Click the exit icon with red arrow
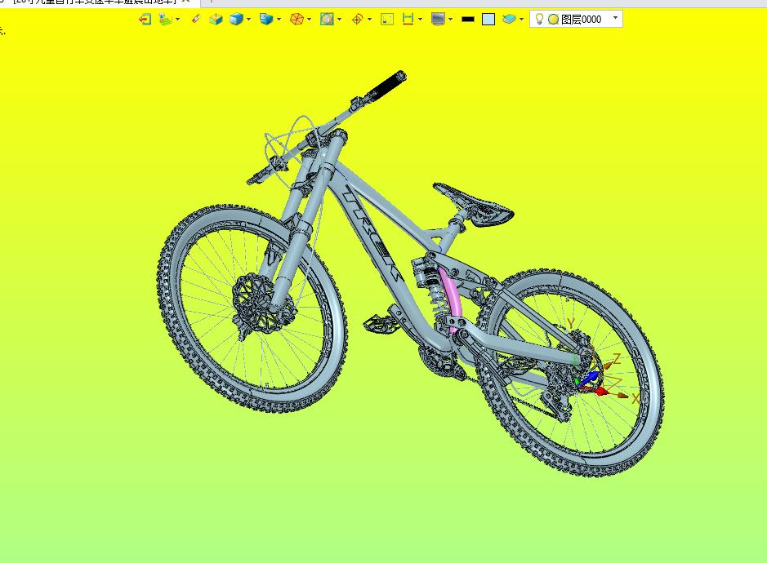The width and height of the screenshot is (767, 563). coord(145,19)
